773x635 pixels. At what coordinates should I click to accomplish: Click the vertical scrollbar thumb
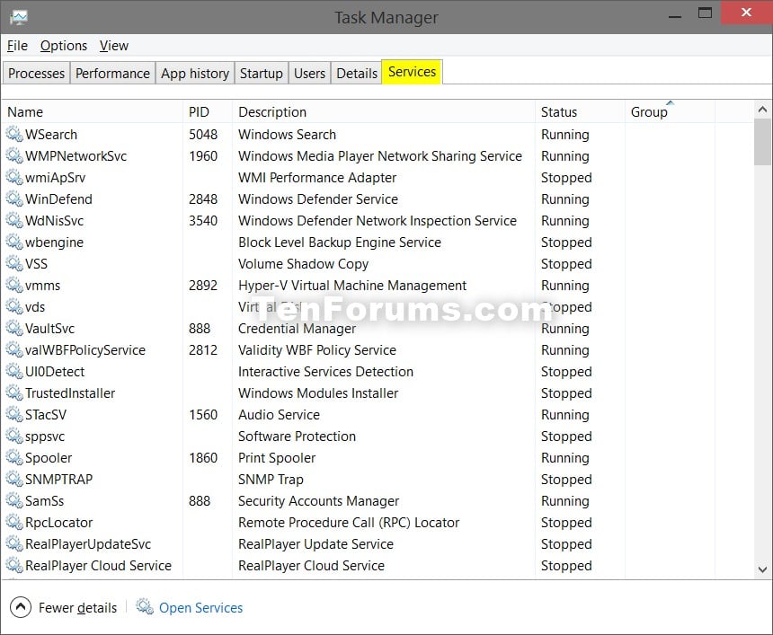(762, 142)
